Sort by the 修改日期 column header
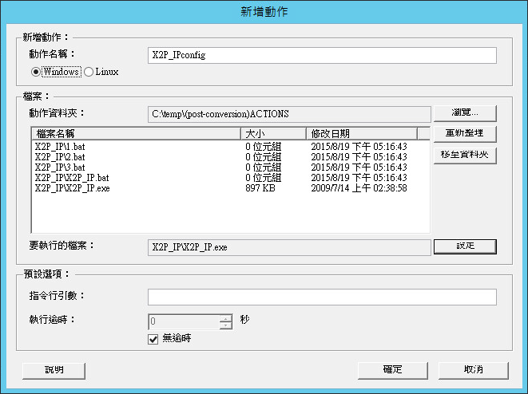Screen dimensions: 528x394 [367, 134]
